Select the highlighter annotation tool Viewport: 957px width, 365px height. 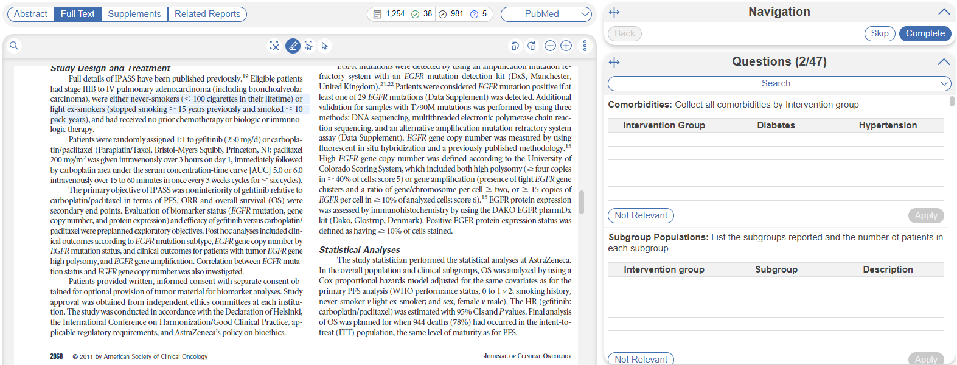pyautogui.click(x=293, y=46)
